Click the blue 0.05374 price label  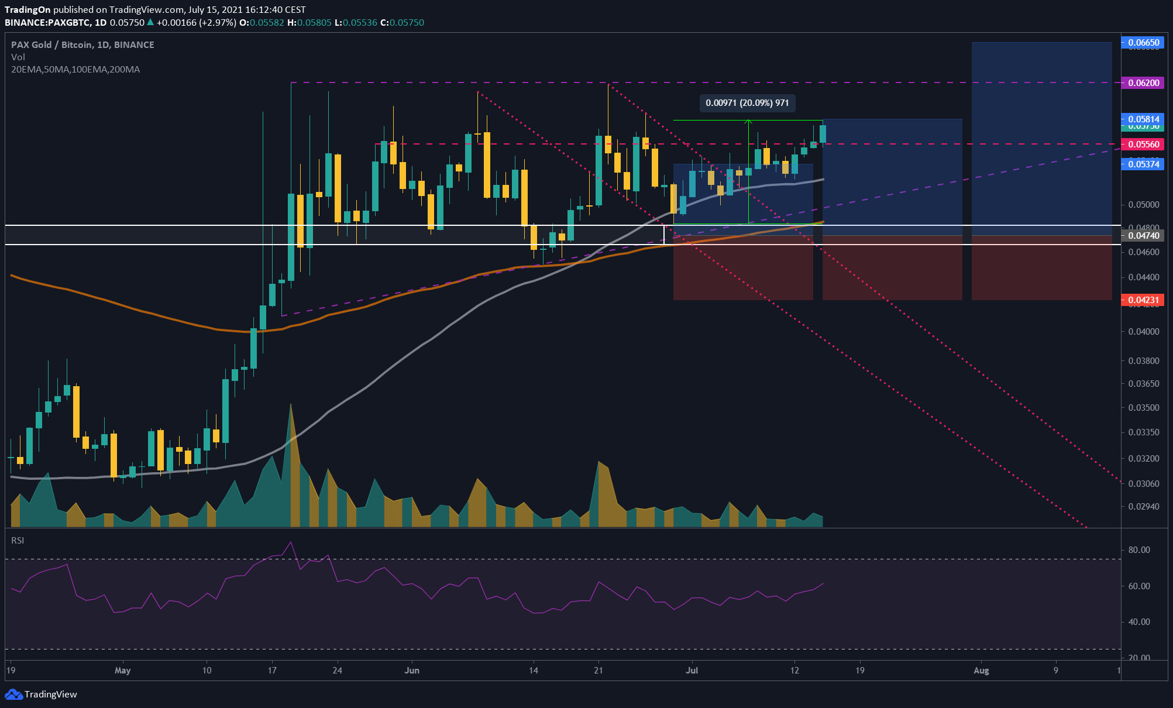click(1143, 164)
